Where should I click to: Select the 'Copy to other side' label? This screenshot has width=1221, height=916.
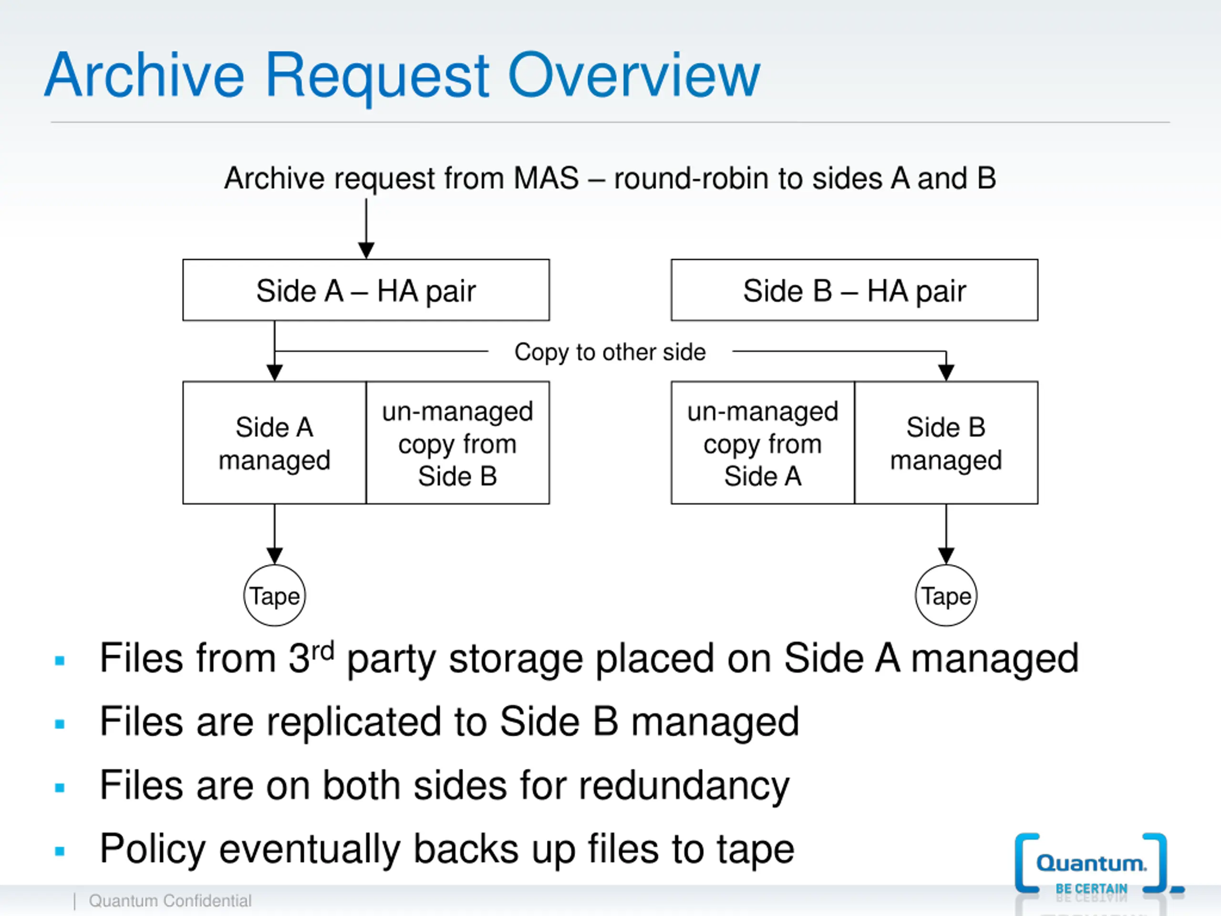point(610,352)
